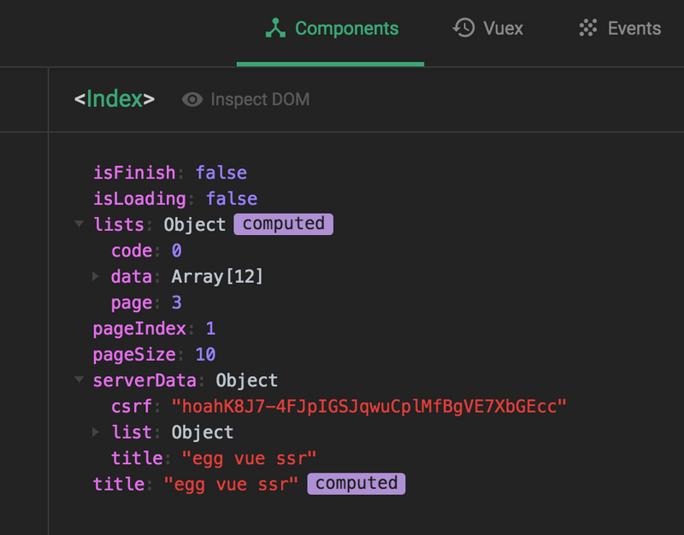Click the csrf property key
The width and height of the screenshot is (684, 535).
132,406
